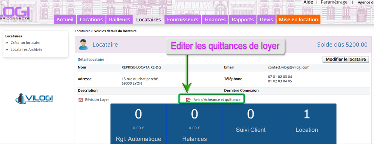Open the Révision Loyer link
374x144 pixels.
pos(97,99)
